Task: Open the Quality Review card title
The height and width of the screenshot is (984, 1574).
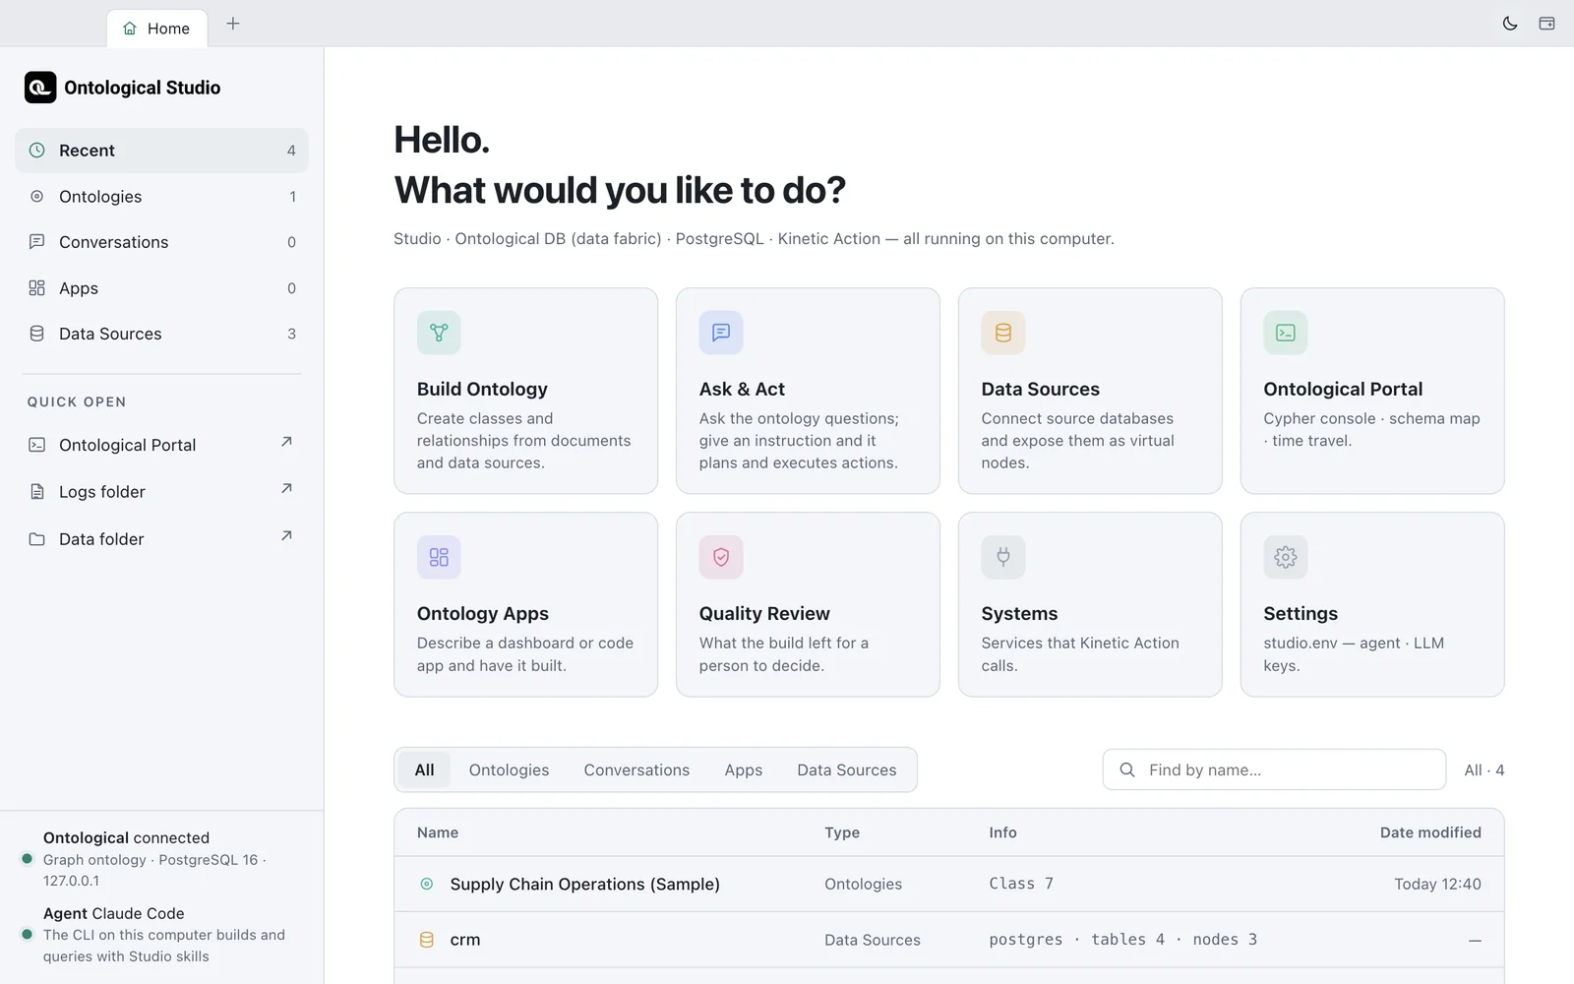Action: point(764,613)
